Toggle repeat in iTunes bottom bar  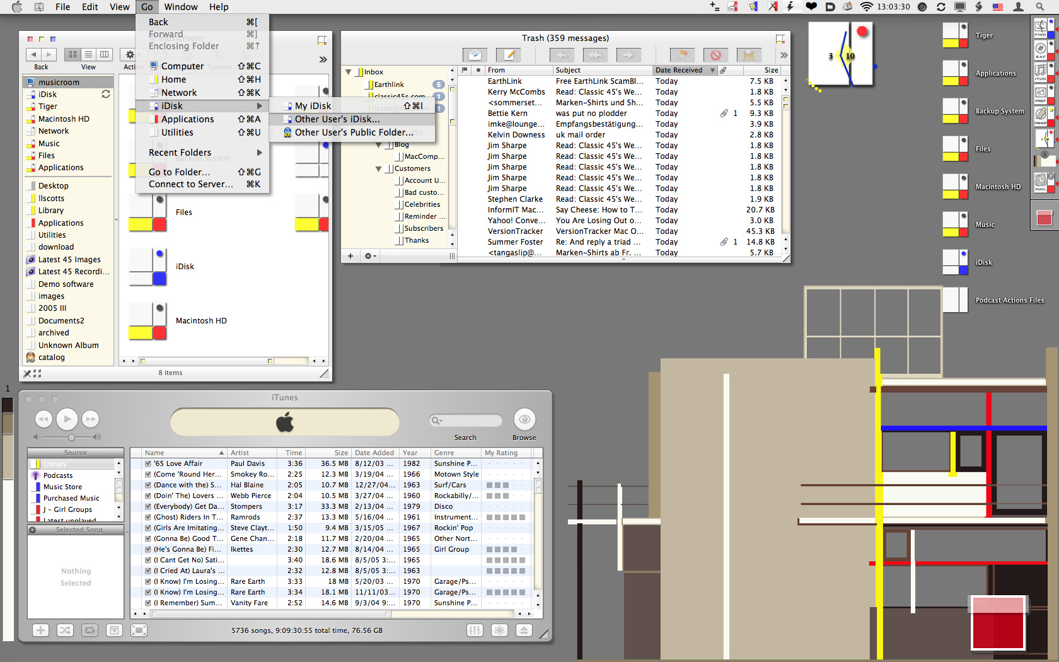click(90, 630)
